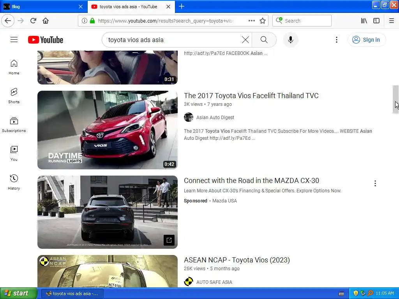Open the Asian Auto Digest channel name

click(215, 118)
